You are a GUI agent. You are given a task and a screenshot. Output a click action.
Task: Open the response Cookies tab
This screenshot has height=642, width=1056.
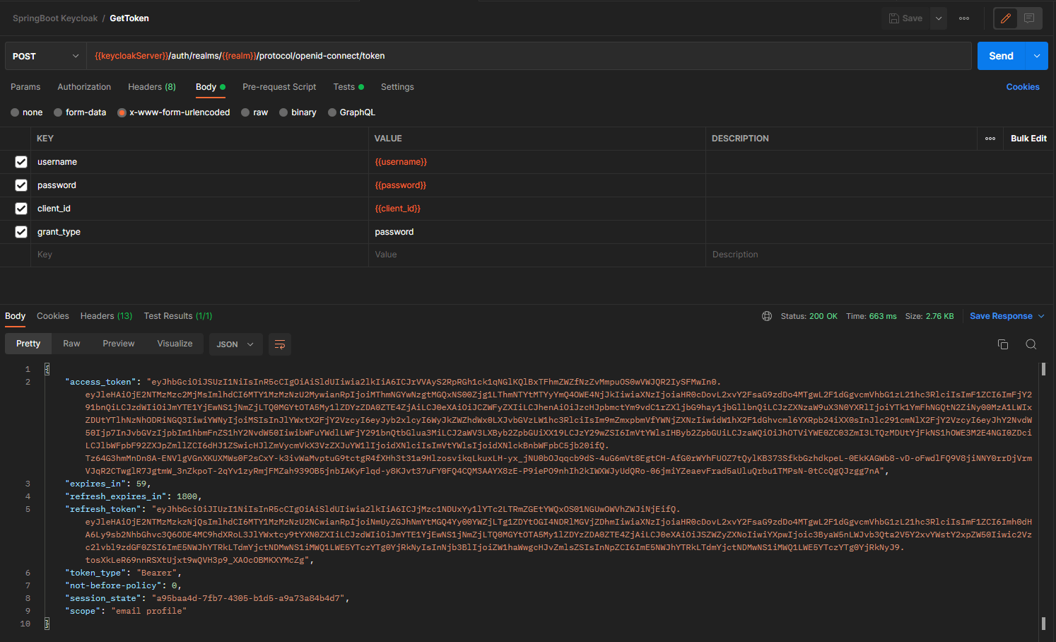click(x=53, y=316)
